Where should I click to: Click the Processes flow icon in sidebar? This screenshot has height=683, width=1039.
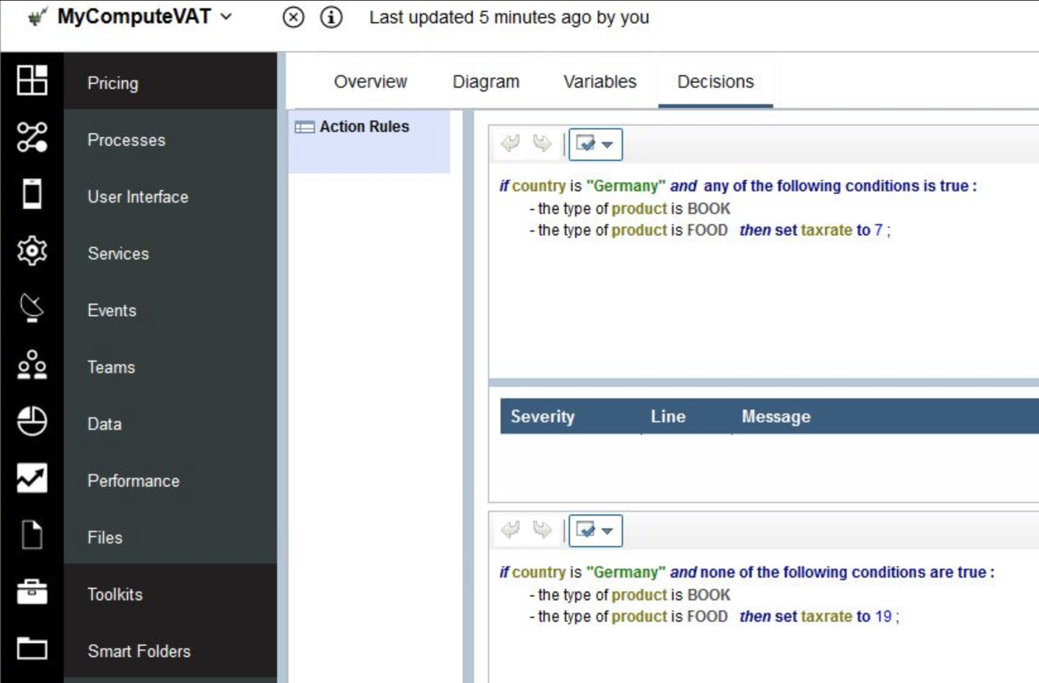pos(32,137)
